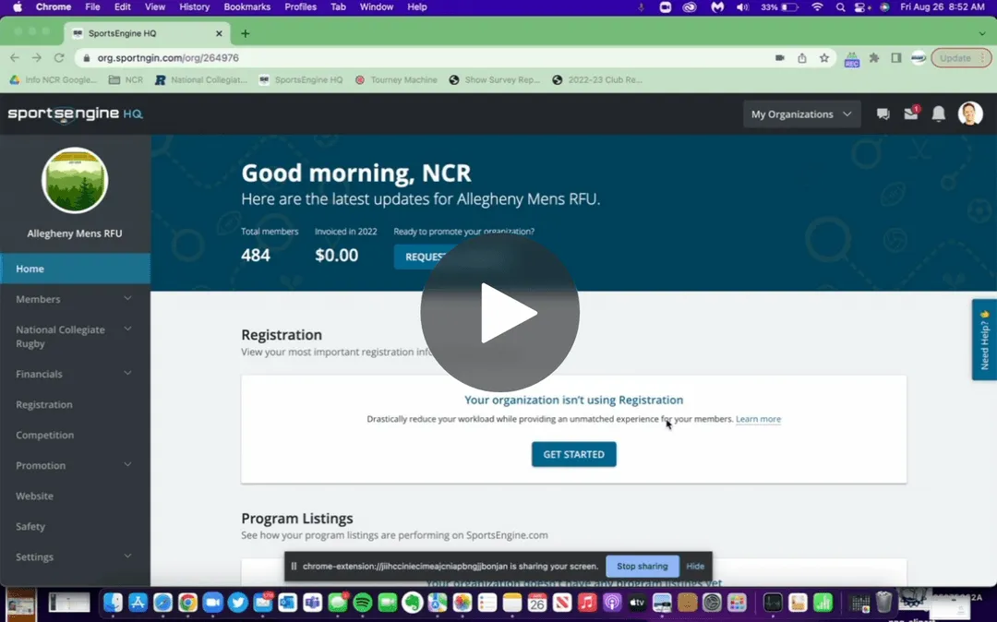Toggle the Chrome side panel icon

tap(895, 58)
